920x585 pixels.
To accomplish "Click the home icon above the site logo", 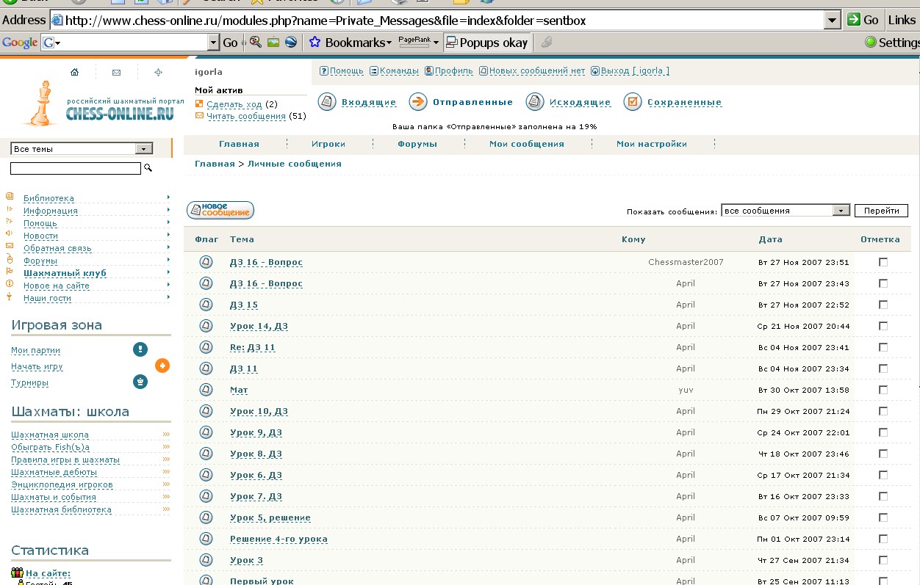I will pos(74,72).
